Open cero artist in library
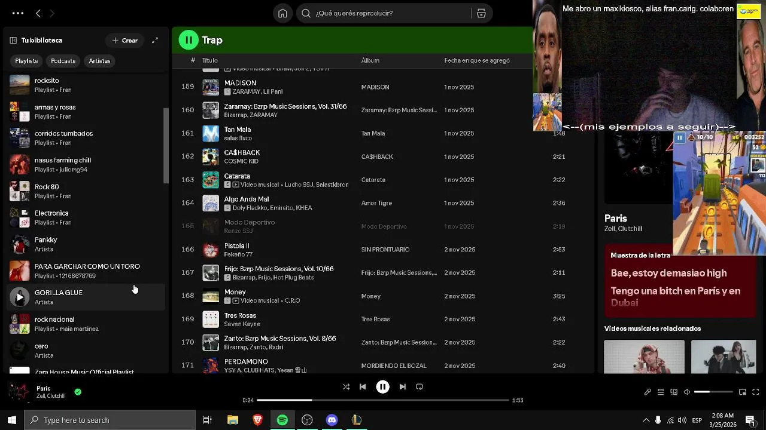The image size is (766, 430). pos(86,351)
